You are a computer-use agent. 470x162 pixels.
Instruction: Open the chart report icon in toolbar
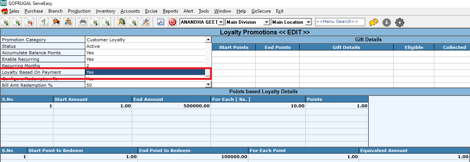point(161,22)
